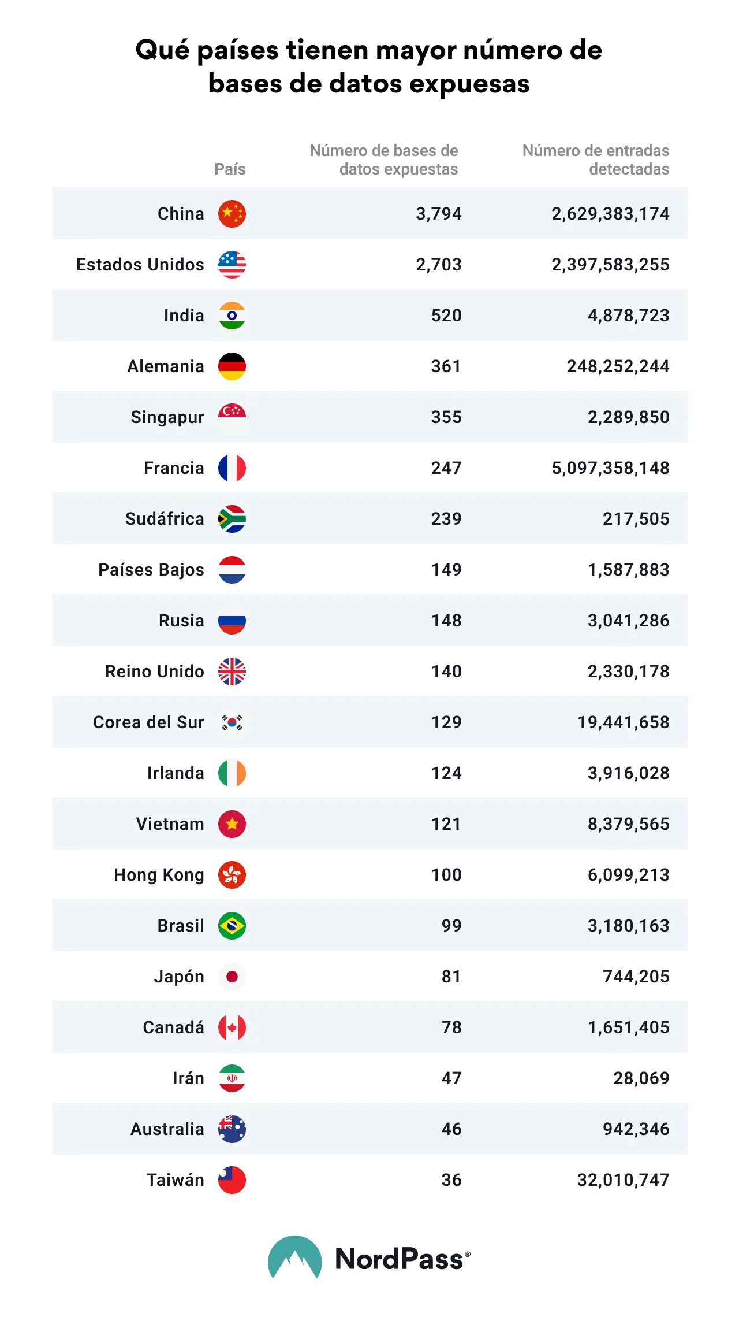The width and height of the screenshot is (739, 1328).
Task: Click the infographic title text
Action: coord(369,66)
